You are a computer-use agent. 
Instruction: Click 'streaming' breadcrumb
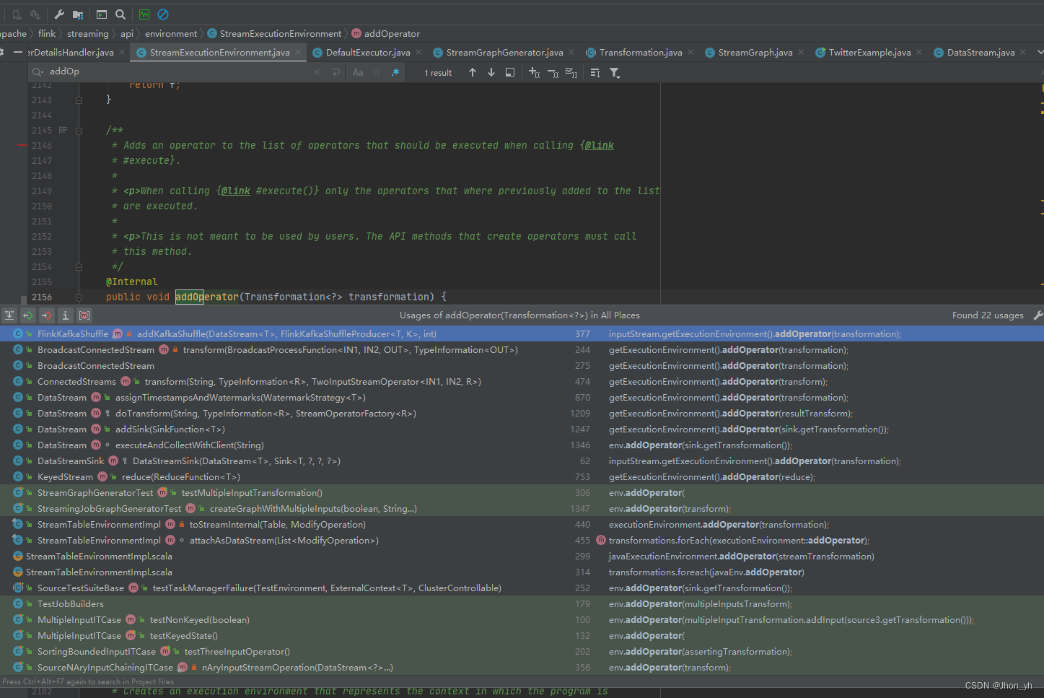(x=88, y=34)
